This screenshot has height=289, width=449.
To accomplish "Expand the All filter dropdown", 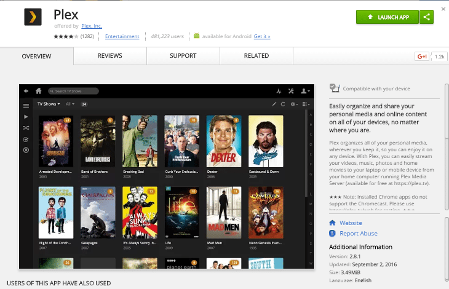I will pos(70,104).
